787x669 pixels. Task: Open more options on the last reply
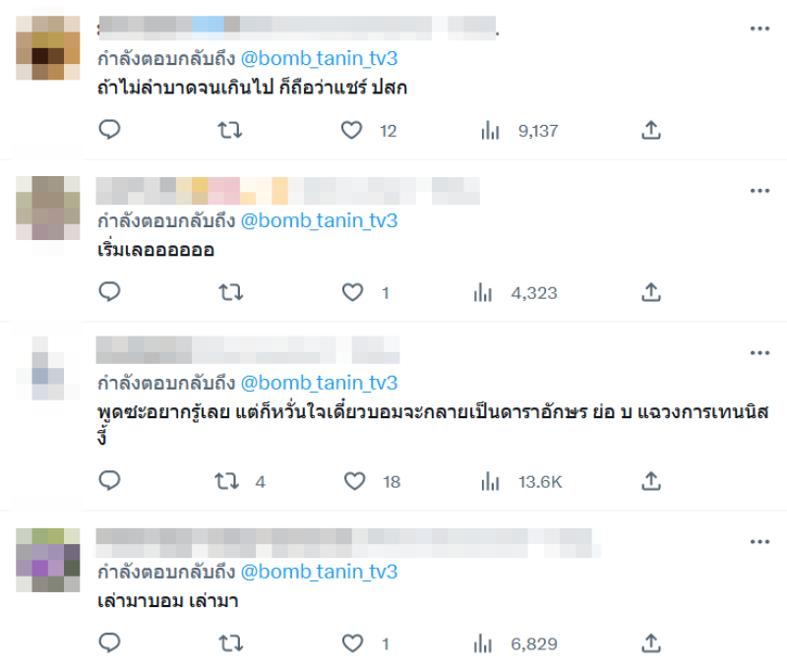[759, 542]
